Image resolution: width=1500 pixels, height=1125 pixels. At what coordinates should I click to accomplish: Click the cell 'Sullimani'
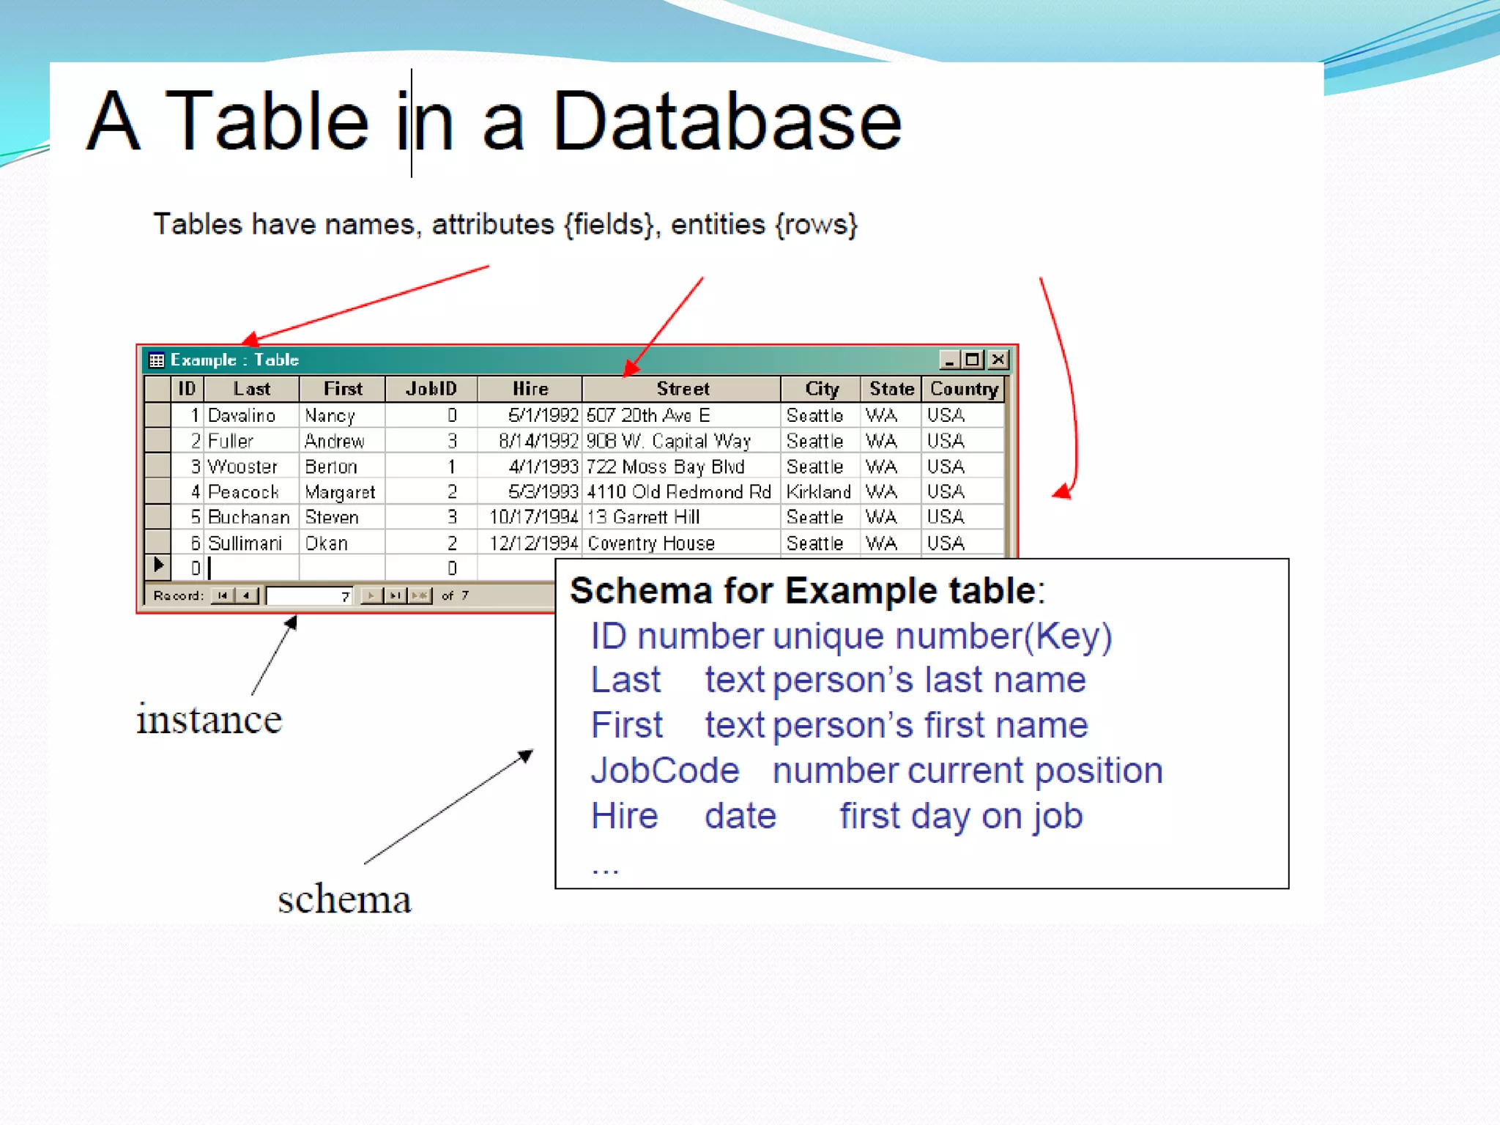251,543
